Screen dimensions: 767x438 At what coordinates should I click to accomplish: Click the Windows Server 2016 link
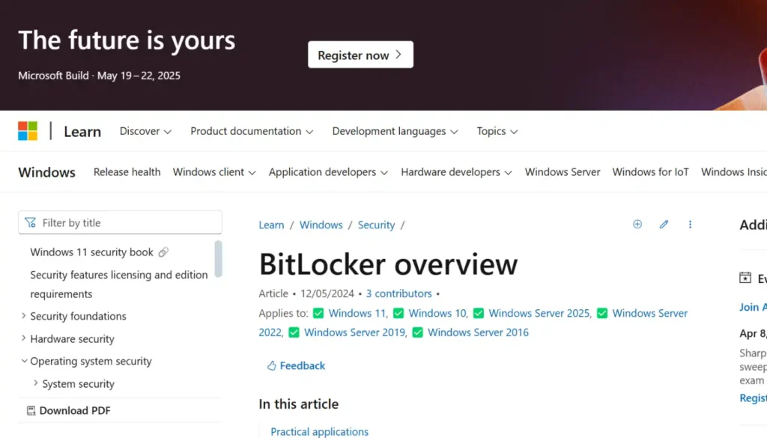click(x=479, y=332)
